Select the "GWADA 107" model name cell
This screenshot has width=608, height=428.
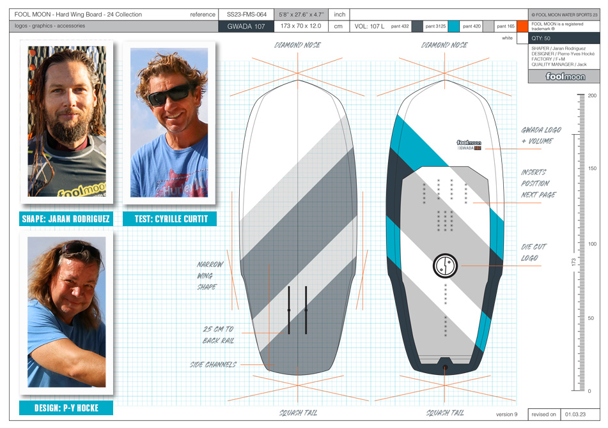tap(246, 26)
